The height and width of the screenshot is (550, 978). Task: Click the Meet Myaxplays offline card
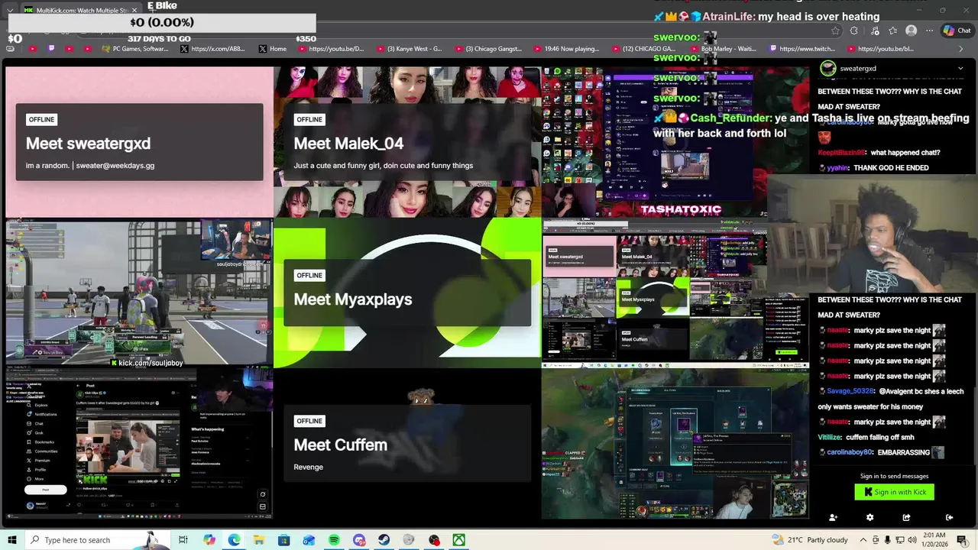click(407, 293)
